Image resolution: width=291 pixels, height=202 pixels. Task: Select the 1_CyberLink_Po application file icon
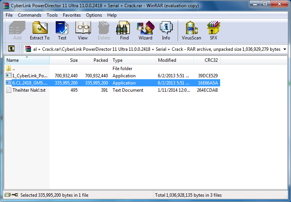(x=9, y=75)
